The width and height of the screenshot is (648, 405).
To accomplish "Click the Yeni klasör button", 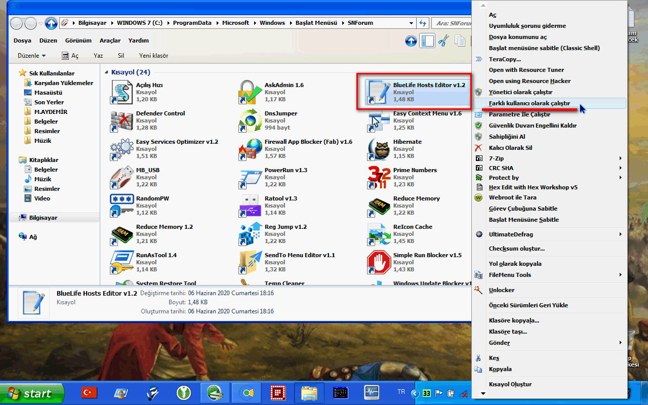I will point(154,56).
